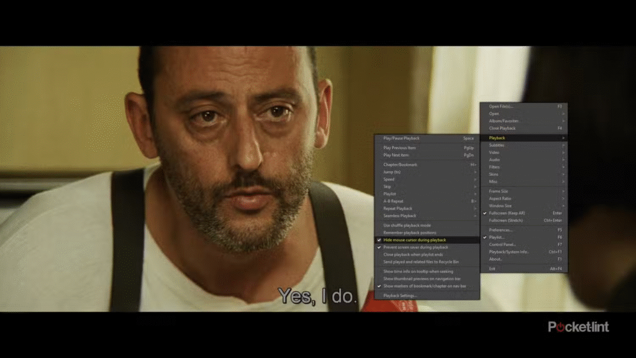This screenshot has height=358, width=636.
Task: Expand the Subtitles submenu
Action: (497, 145)
